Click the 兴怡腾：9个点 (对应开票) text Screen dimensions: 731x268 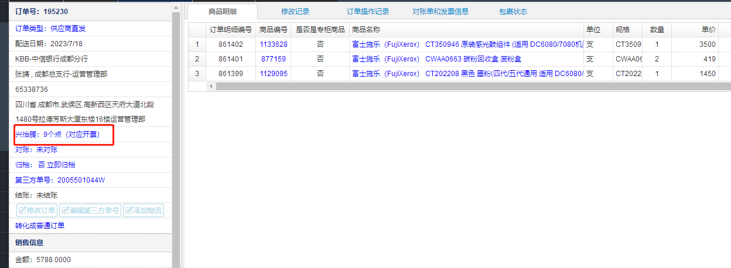tap(57, 135)
